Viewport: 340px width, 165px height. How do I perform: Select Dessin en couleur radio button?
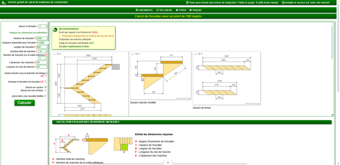point(45,87)
